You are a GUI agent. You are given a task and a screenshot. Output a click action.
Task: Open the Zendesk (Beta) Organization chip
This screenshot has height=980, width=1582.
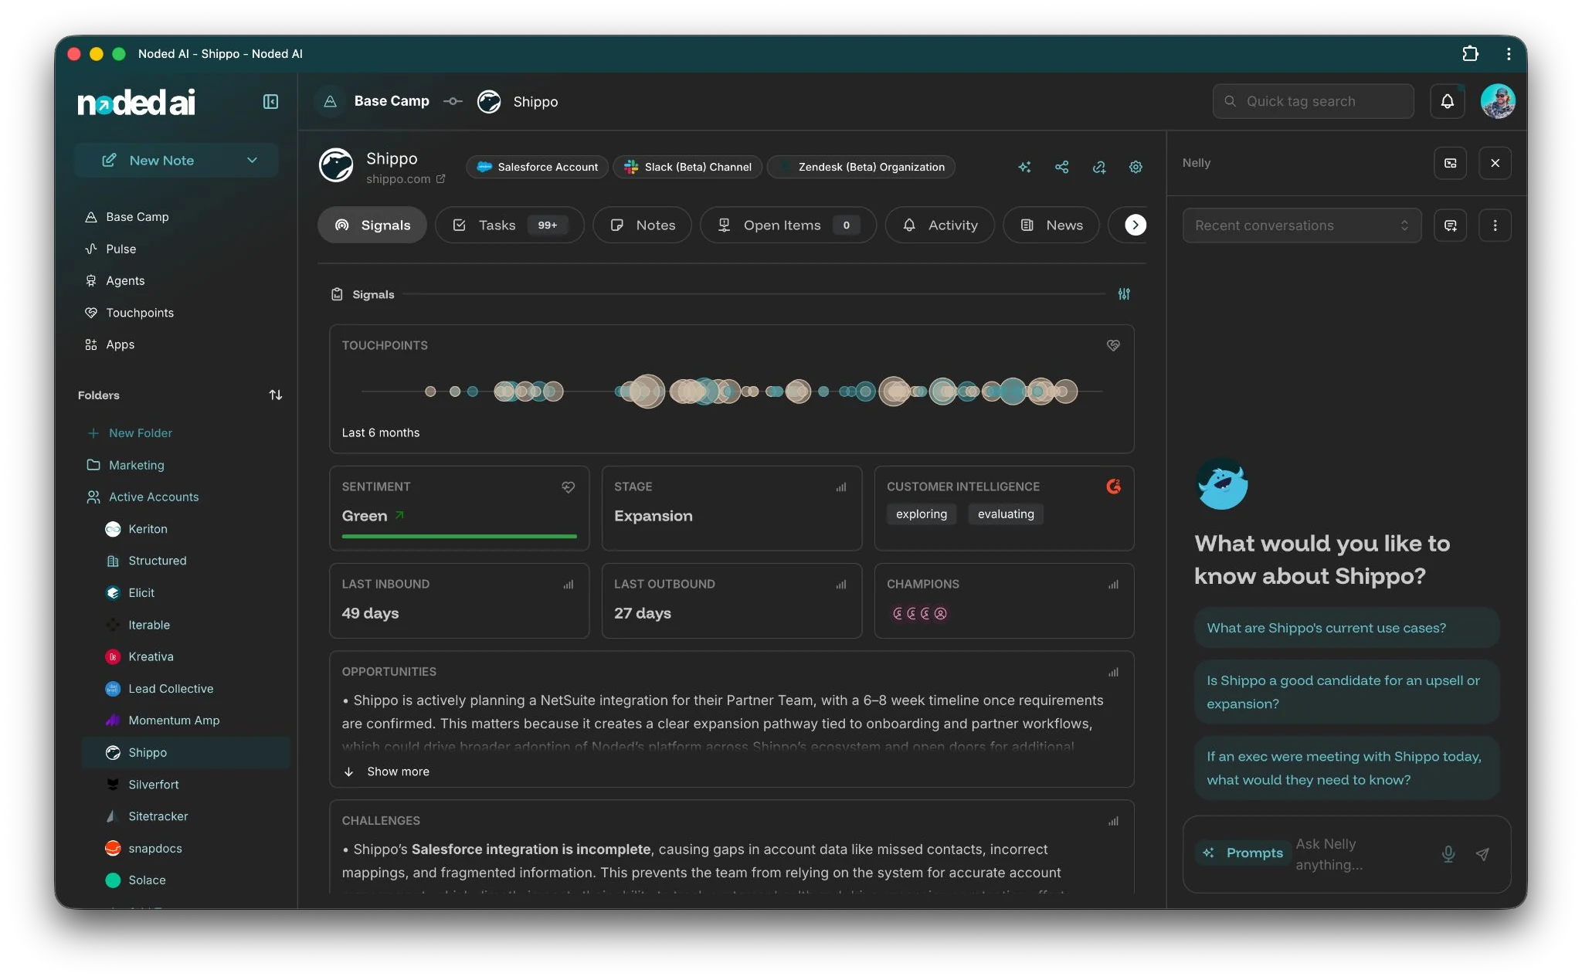(x=862, y=167)
